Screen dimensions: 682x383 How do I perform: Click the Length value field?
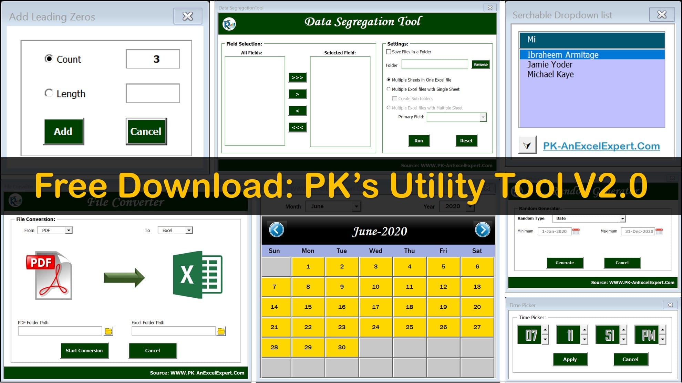pos(153,93)
